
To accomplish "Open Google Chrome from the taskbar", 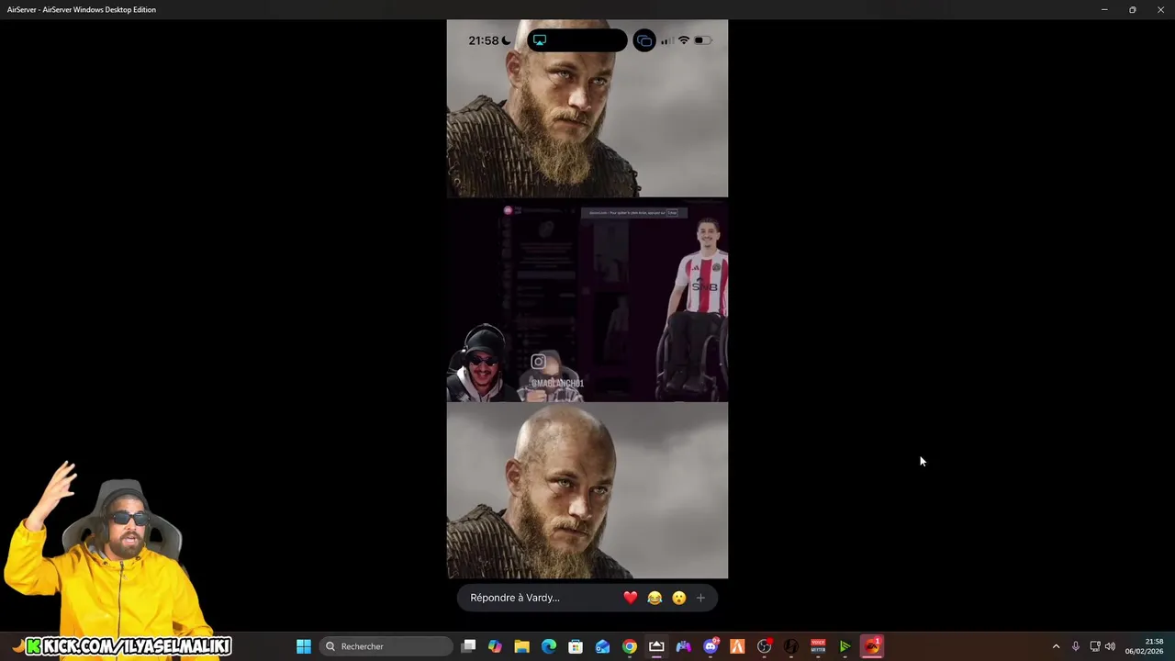I will 630,646.
